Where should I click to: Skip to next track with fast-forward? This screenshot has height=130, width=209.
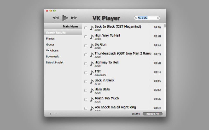point(74,18)
